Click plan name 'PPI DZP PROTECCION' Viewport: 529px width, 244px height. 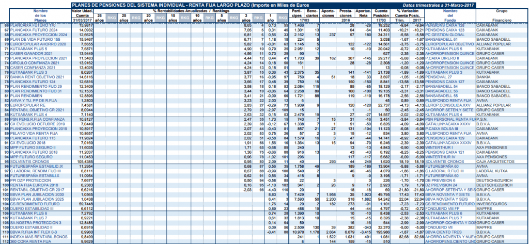(x=29, y=181)
